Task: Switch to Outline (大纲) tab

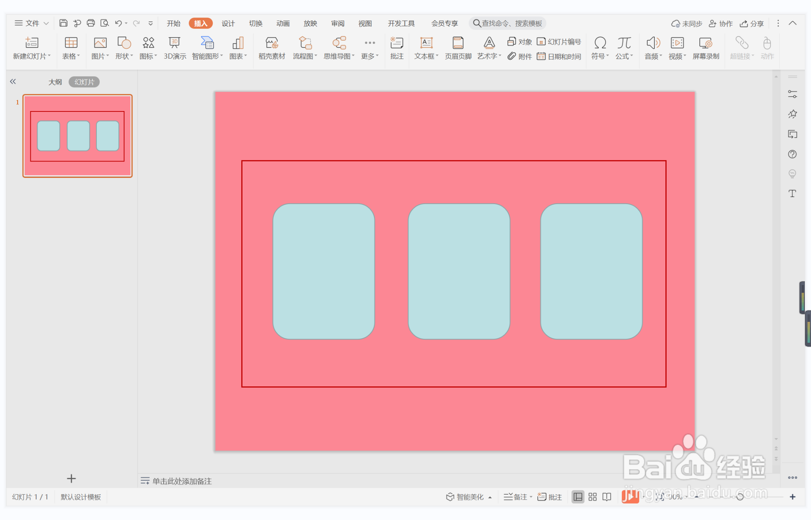Action: 55,82
